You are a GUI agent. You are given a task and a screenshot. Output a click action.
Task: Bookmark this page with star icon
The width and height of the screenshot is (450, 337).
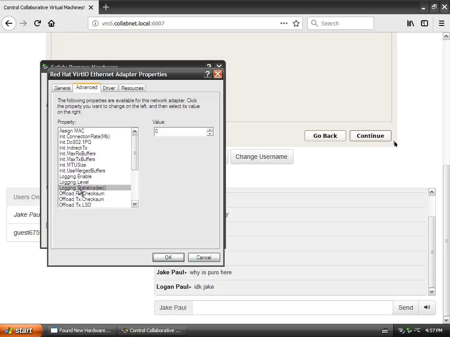click(296, 23)
